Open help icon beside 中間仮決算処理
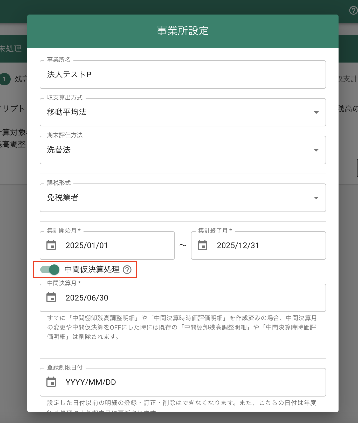Viewport: 358px width, 423px height. pyautogui.click(x=127, y=270)
